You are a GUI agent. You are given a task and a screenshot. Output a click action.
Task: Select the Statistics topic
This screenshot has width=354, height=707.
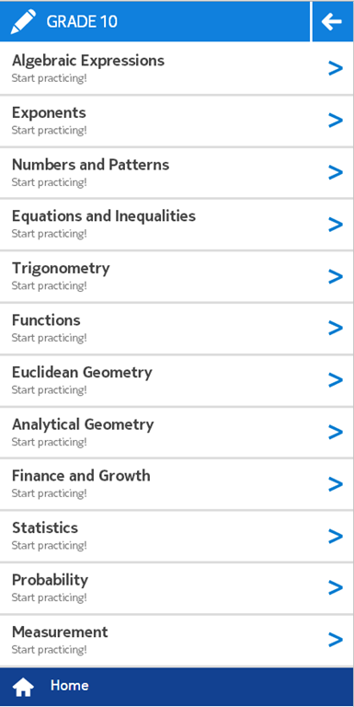[177, 536]
